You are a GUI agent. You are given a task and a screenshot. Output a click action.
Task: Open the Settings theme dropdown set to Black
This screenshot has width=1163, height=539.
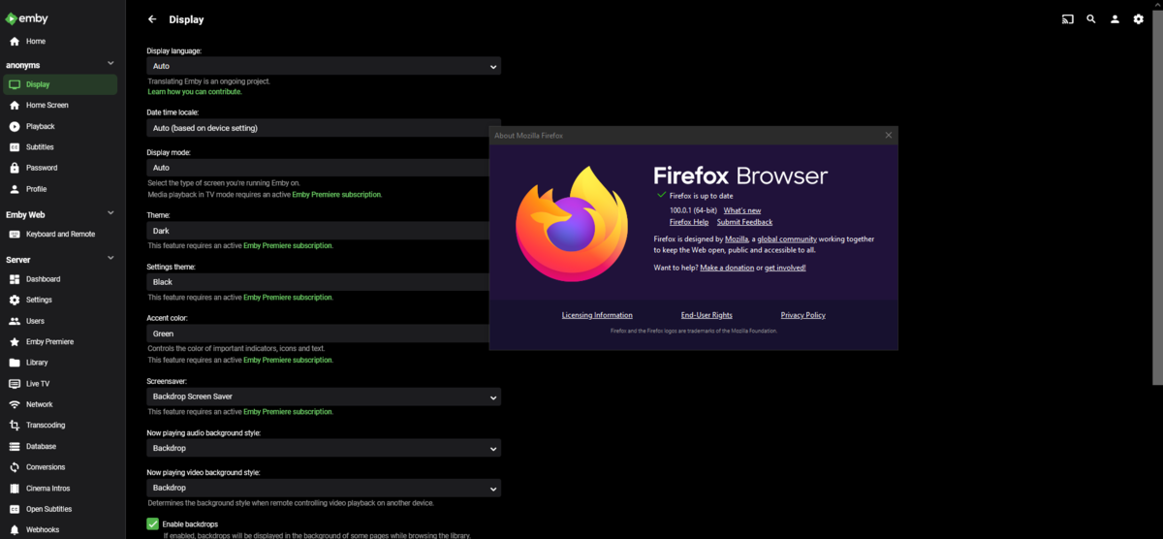coord(324,282)
